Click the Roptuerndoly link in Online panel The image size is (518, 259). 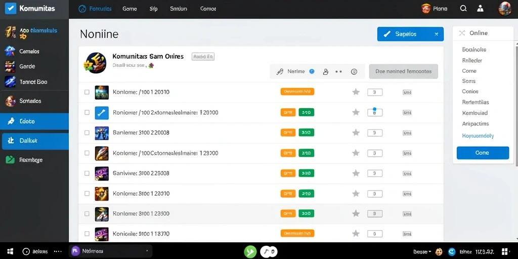[478, 136]
